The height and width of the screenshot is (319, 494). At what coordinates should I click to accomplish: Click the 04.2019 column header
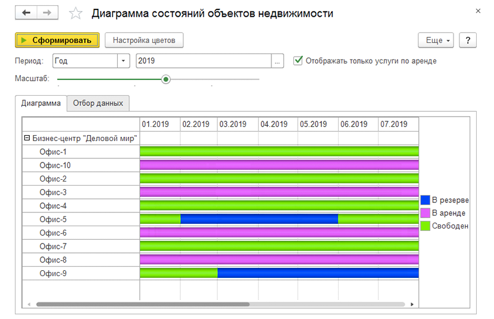click(x=278, y=124)
